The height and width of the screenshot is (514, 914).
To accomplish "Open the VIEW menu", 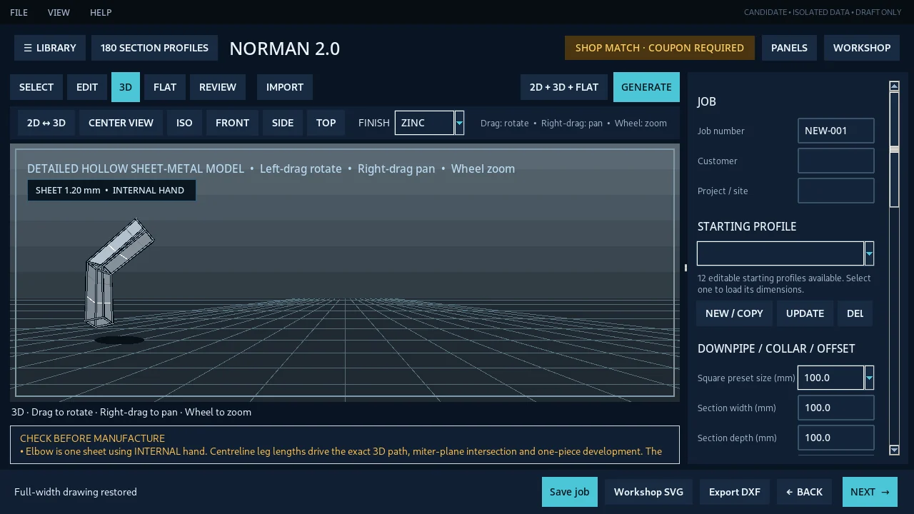I will tap(59, 12).
